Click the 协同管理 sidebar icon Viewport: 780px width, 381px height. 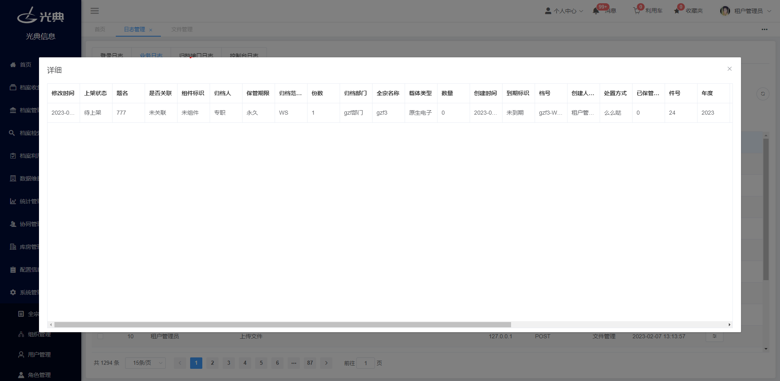coord(13,224)
